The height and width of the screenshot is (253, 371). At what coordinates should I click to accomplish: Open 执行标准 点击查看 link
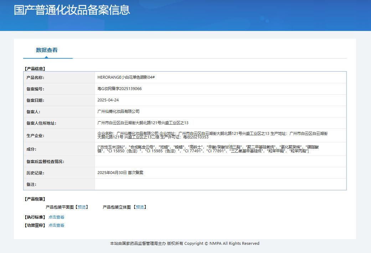tap(56, 217)
